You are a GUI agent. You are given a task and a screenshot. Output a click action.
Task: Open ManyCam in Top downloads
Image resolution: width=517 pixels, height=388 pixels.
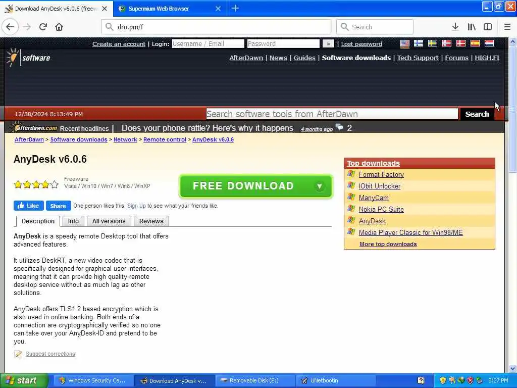coord(374,198)
